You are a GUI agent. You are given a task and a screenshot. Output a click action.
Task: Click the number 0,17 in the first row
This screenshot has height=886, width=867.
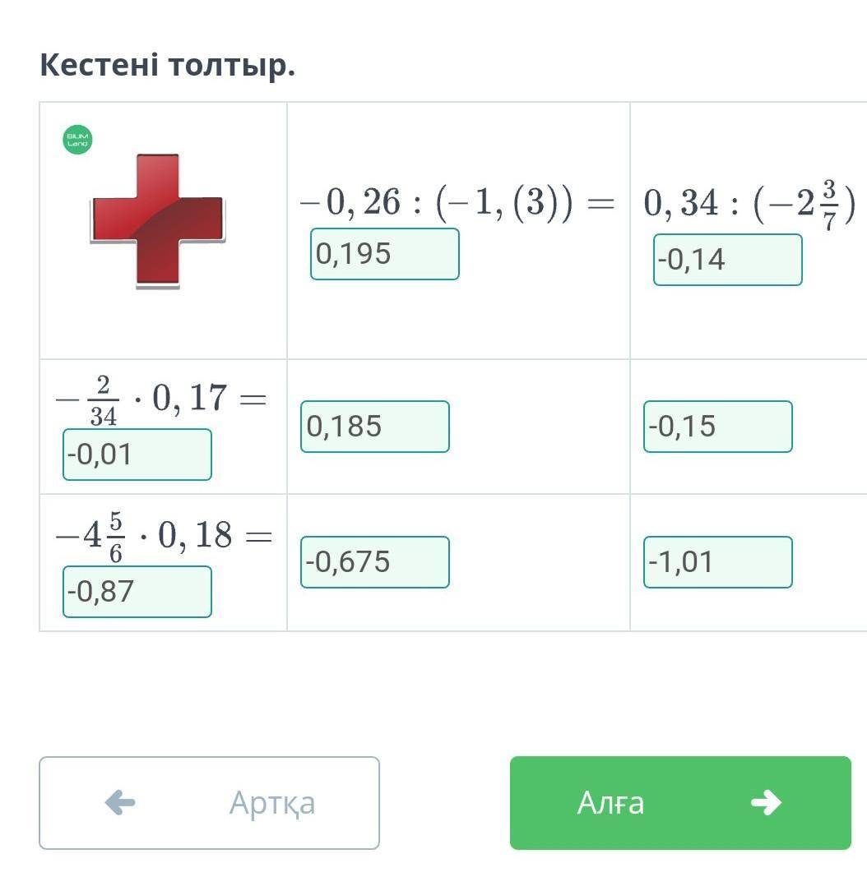point(189,398)
